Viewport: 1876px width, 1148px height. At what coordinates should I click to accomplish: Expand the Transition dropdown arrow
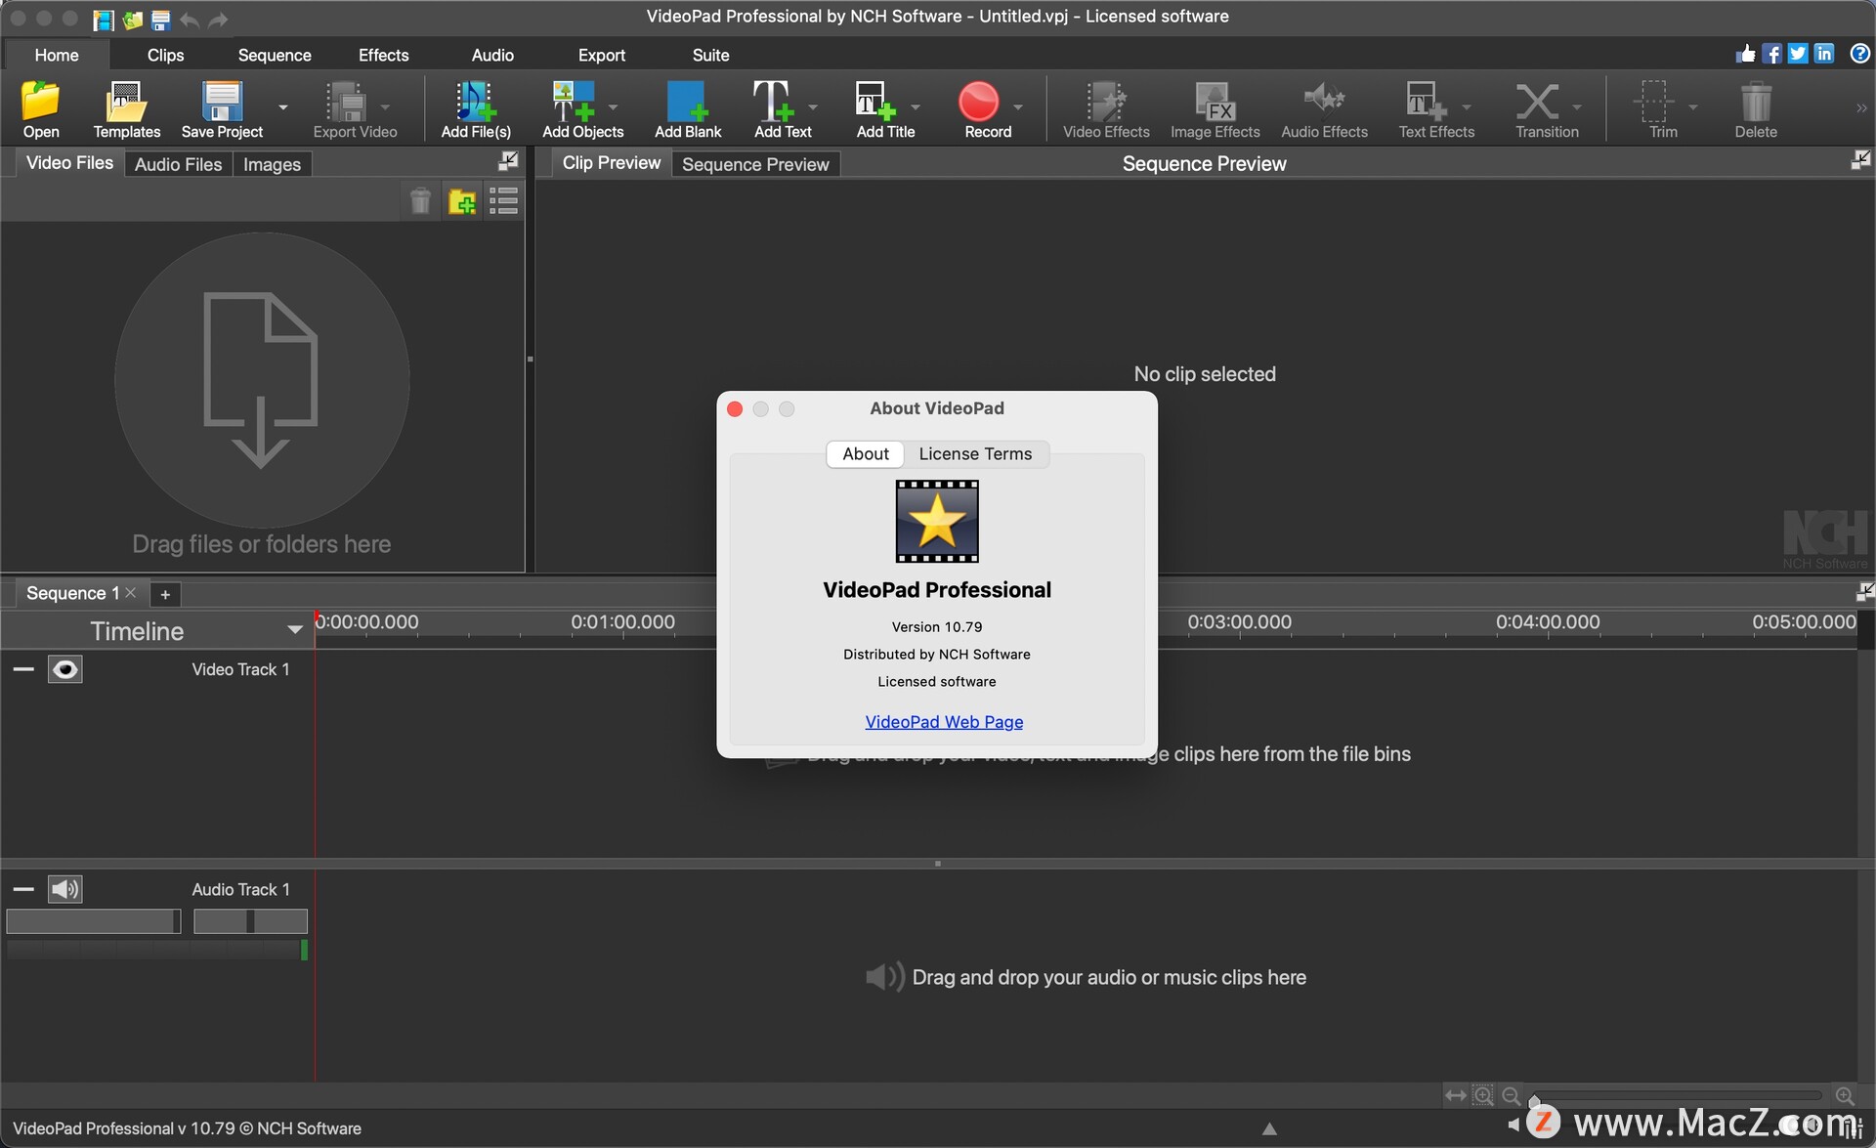(x=1576, y=106)
